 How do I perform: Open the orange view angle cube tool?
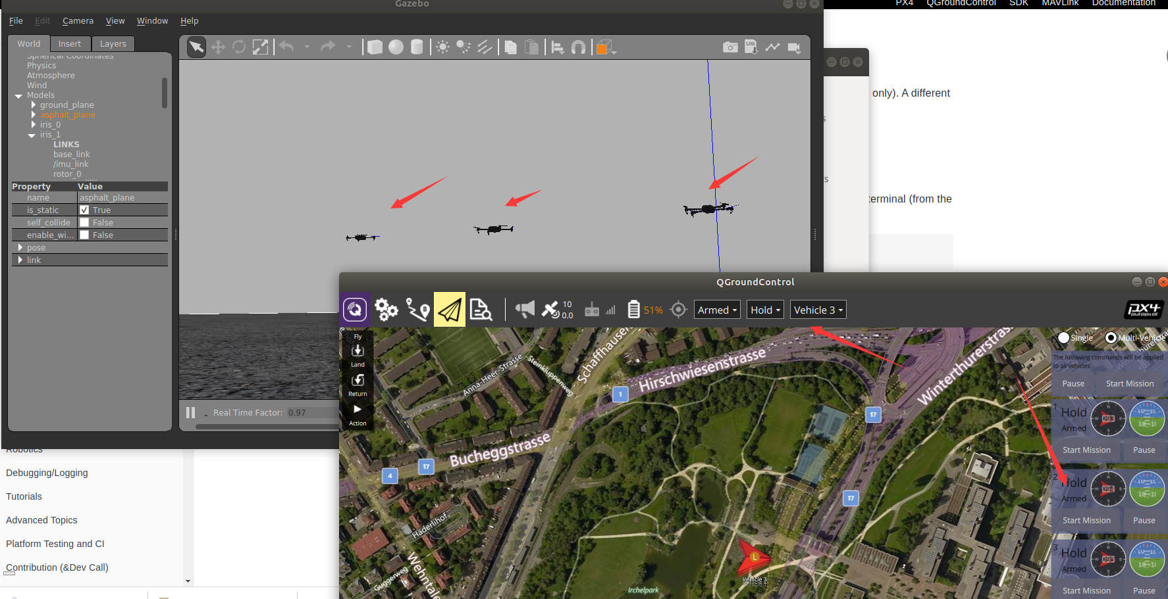(x=605, y=47)
